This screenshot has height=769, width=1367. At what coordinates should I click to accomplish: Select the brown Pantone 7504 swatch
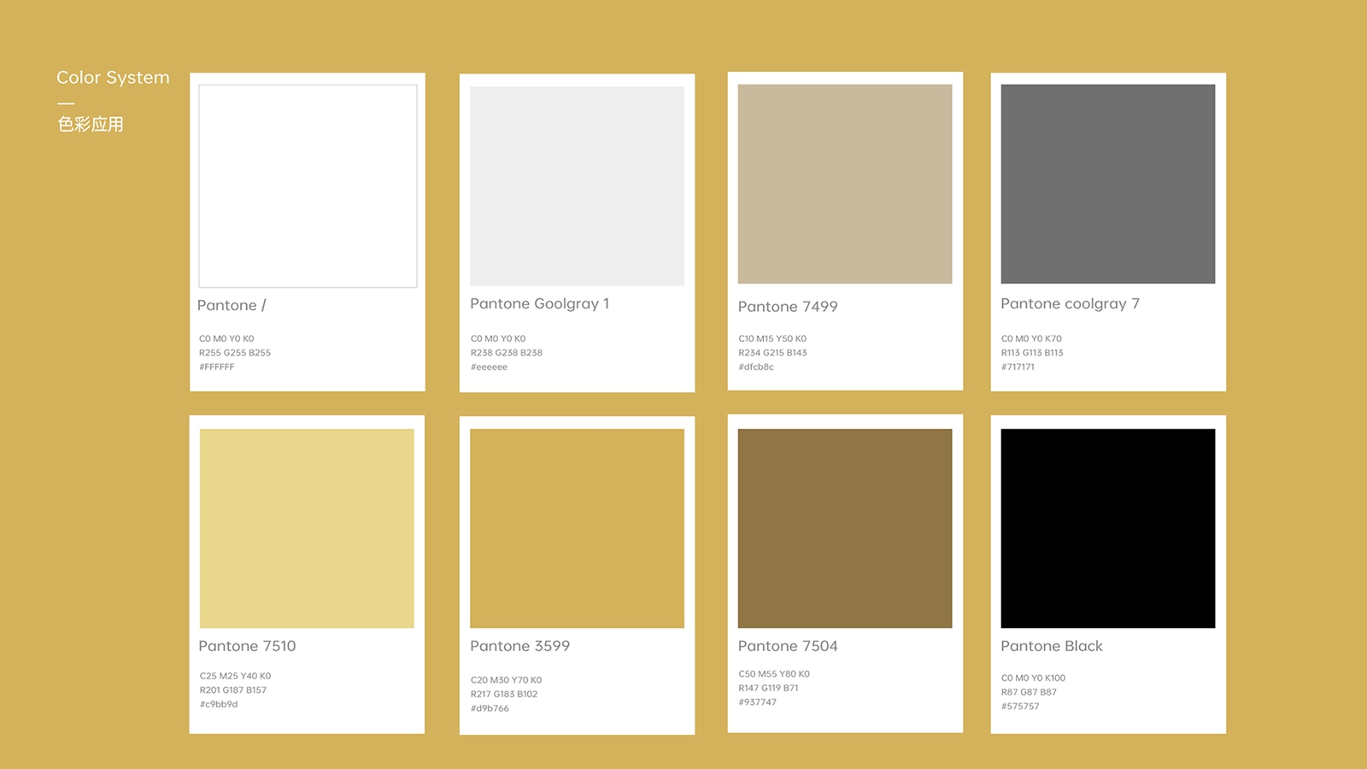click(x=845, y=528)
